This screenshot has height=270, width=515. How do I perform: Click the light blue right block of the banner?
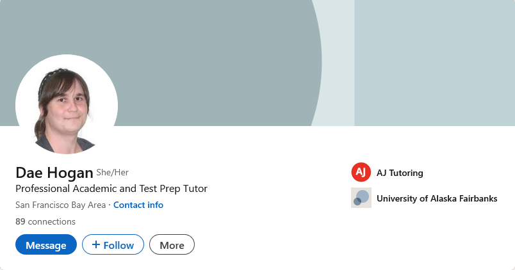click(x=434, y=63)
